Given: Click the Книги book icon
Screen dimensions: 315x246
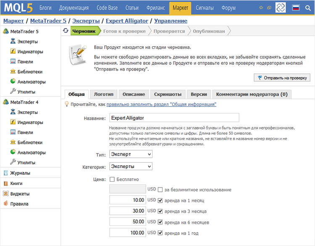Looking at the screenshot, I should pyautogui.click(x=6, y=183).
